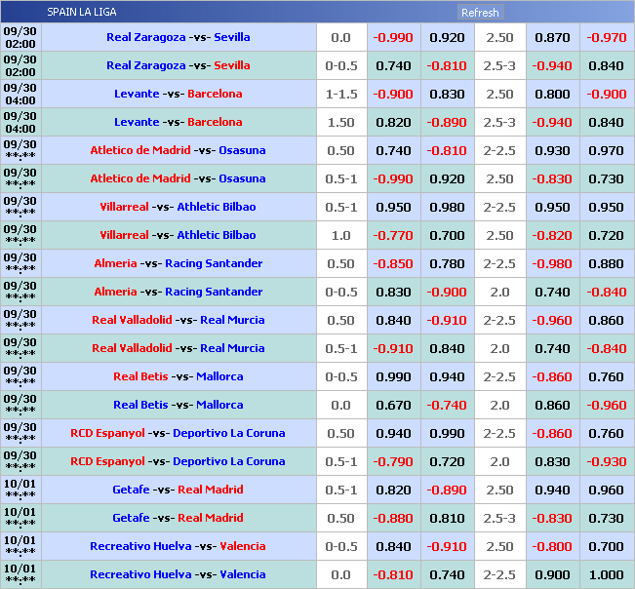
Task: Open the Almeria vs Racing Santander match with 0-0.5 handicap
Action: (x=178, y=292)
